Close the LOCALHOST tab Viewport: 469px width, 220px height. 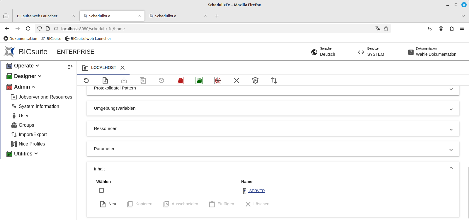tap(123, 68)
